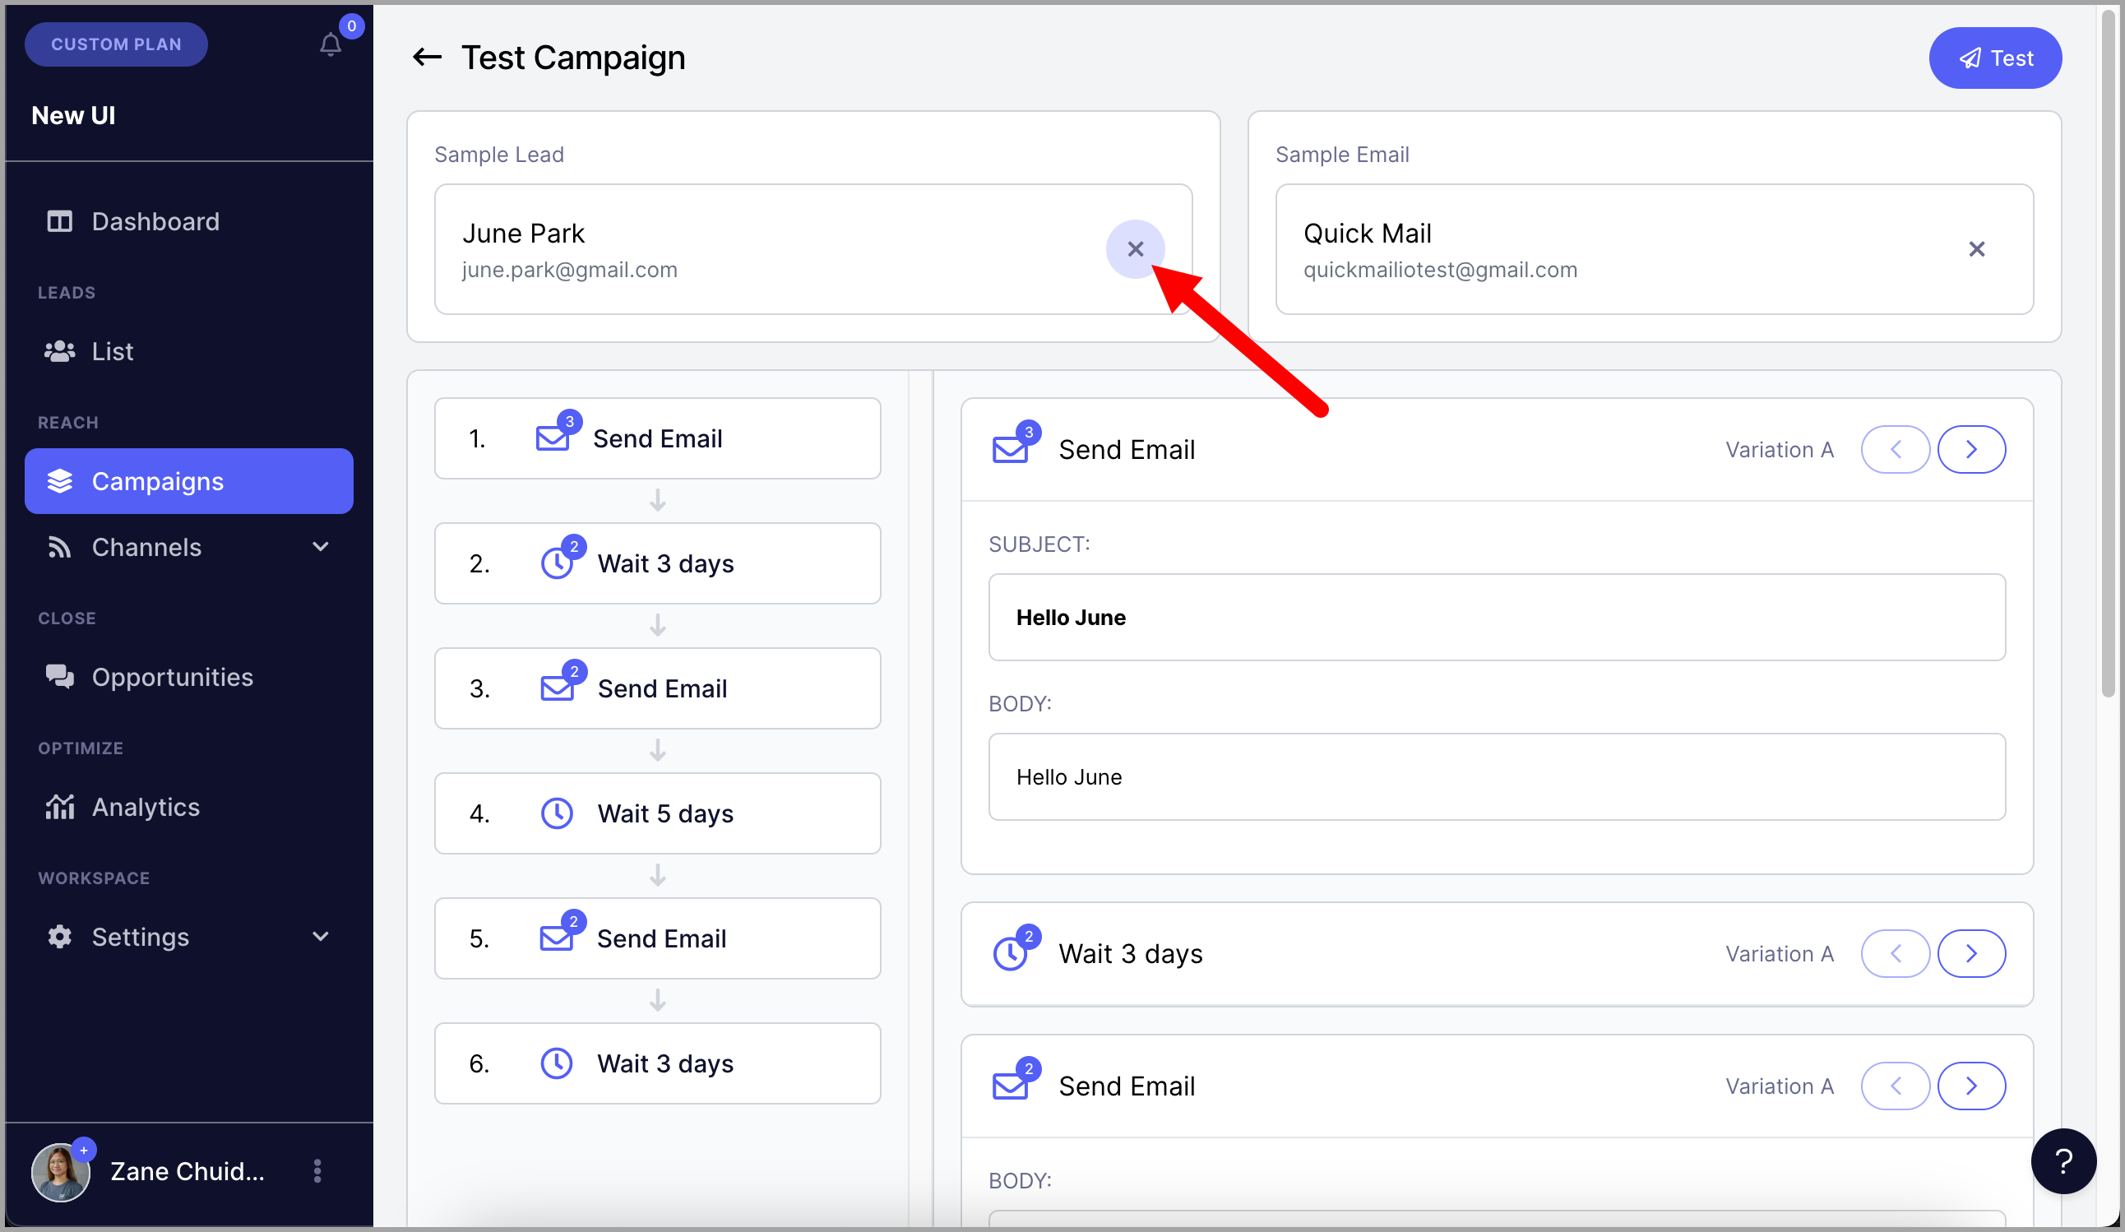This screenshot has width=2125, height=1232.
Task: Show next variation of first Send Email
Action: [1970, 449]
